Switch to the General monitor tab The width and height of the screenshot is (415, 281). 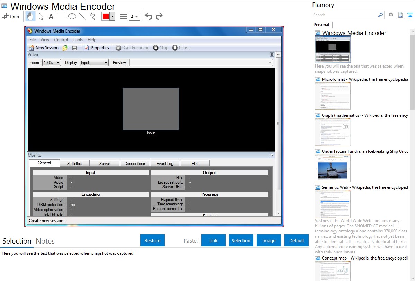(44, 163)
